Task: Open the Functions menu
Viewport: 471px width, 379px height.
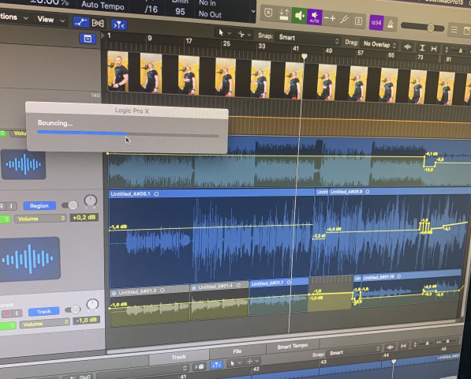Action: click(x=14, y=17)
